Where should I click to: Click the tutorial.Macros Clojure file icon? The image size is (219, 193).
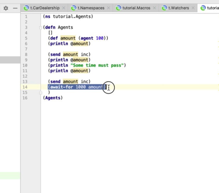click(118, 8)
